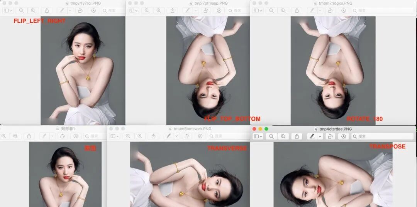Focus the search field in tmpyrfy7rol.PNG window
This screenshot has height=207, width=417.
(x=113, y=11)
